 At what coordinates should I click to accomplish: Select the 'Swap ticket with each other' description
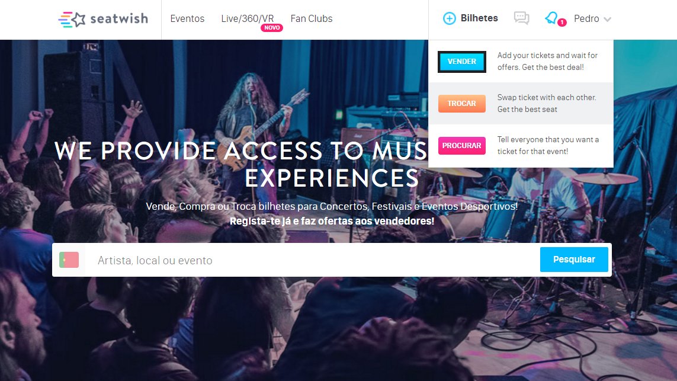click(x=547, y=103)
